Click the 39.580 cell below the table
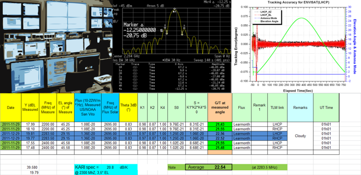 30,167
